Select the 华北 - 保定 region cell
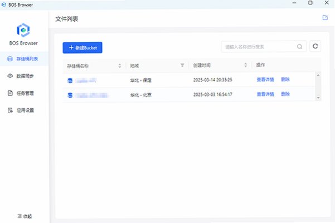Screen dimensions: 335x223 coord(141,80)
